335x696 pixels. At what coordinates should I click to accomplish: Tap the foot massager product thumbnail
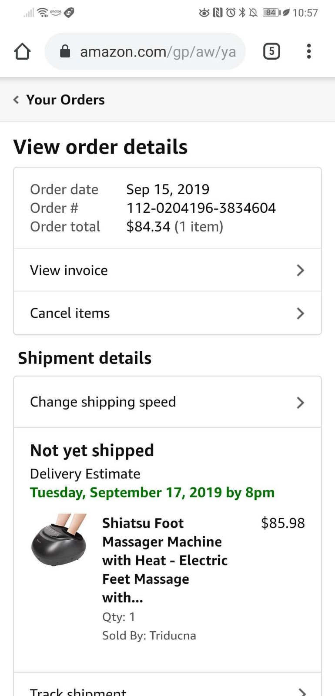59,540
